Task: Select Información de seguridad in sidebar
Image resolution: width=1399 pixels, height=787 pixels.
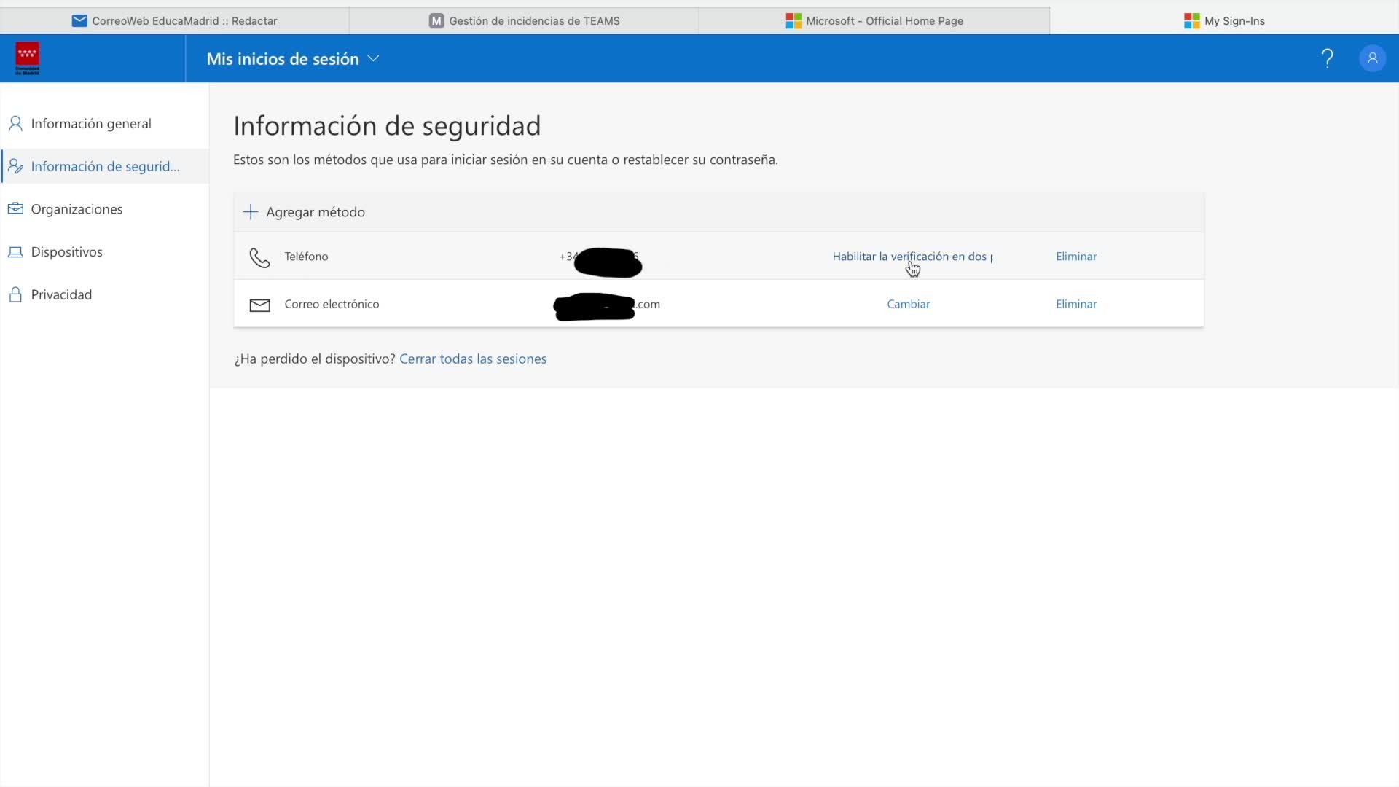Action: 105,167
